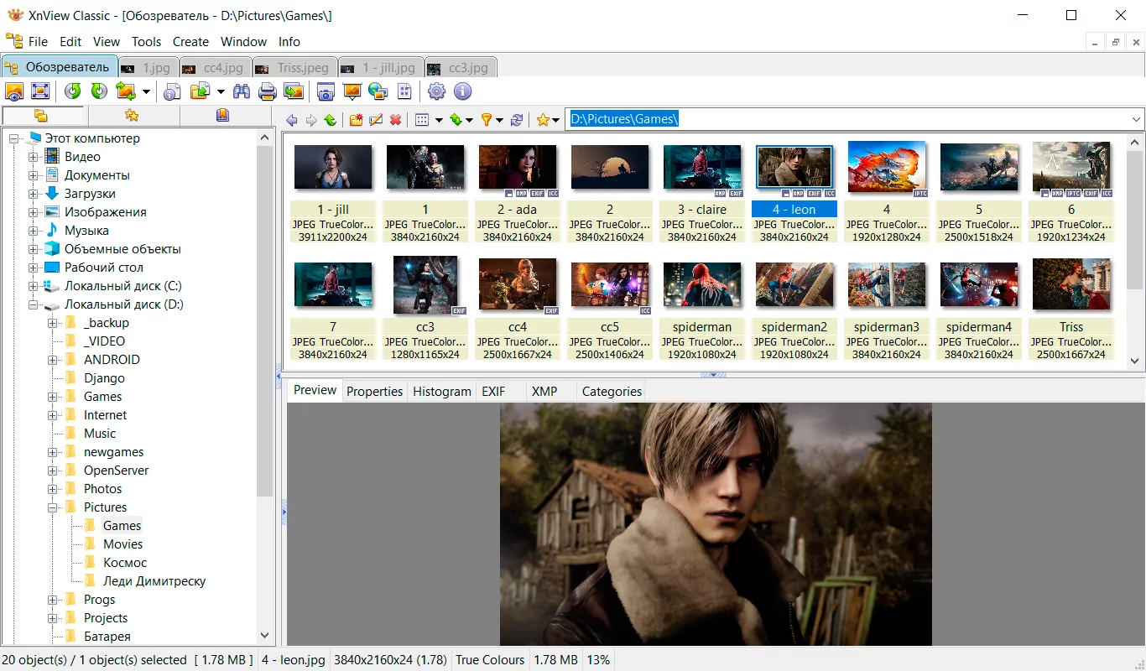Open the dropdown arrow next to Convert icon
The image size is (1146, 671).
coord(146,91)
